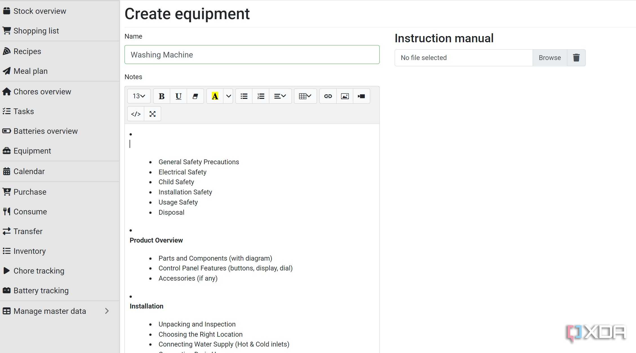The width and height of the screenshot is (636, 353).
Task: Open Batteries overview
Action: pos(60,131)
